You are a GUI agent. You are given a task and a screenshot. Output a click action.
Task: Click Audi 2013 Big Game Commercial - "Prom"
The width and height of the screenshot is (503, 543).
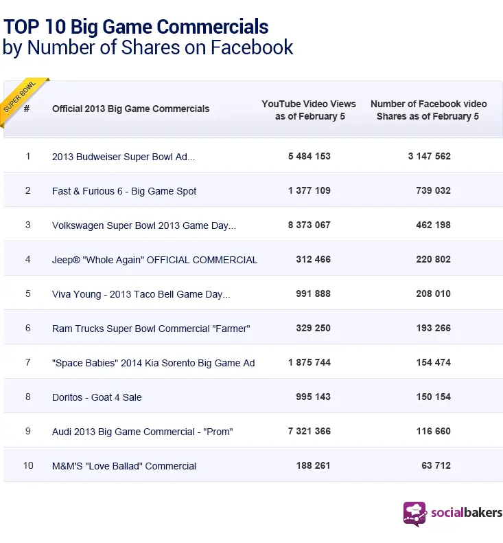tap(143, 432)
